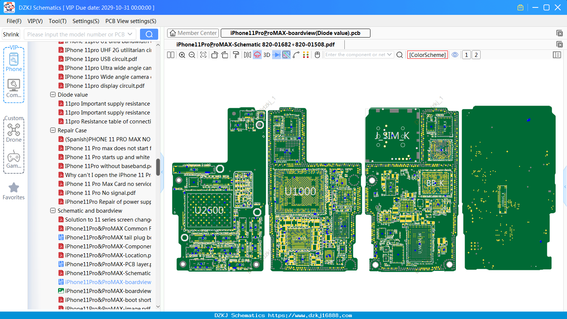This screenshot has height=319, width=567.
Task: Open the ColorScheme selector
Action: tap(427, 55)
